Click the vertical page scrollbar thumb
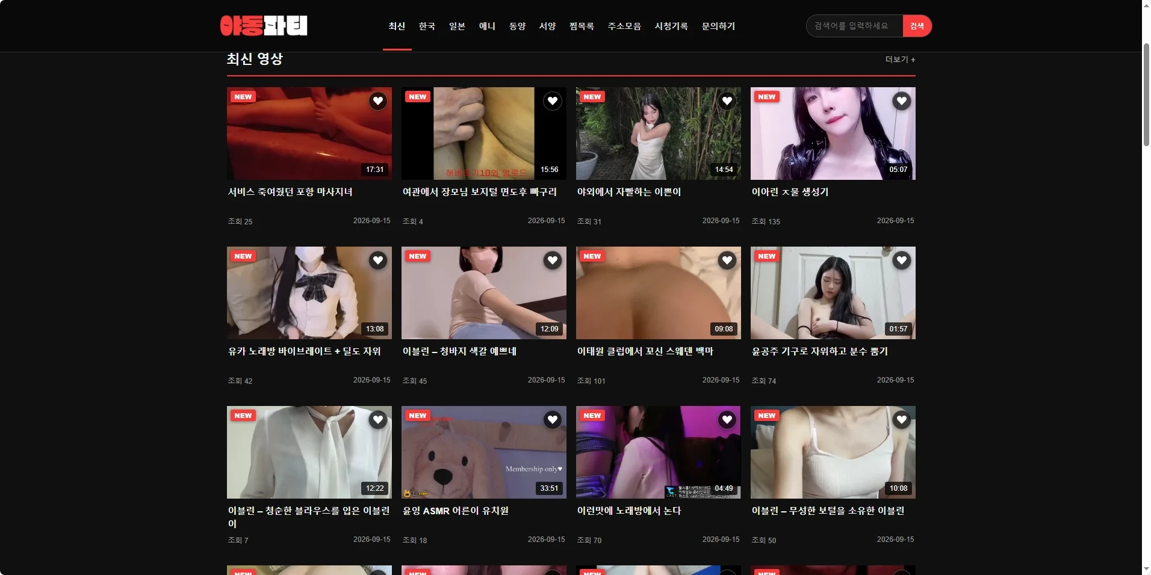The image size is (1151, 575). click(x=1146, y=94)
